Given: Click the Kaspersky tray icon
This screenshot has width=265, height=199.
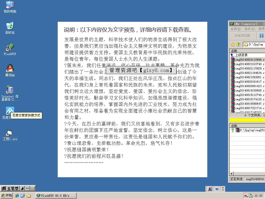Looking at the screenshot, I should click(246, 196).
